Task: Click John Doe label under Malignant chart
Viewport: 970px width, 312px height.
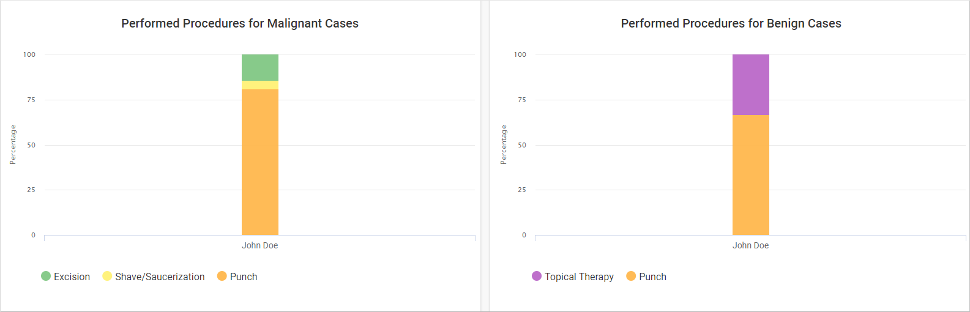Action: pos(260,245)
